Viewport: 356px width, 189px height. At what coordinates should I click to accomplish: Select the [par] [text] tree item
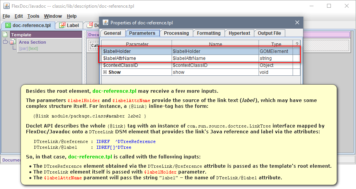coord(28,48)
